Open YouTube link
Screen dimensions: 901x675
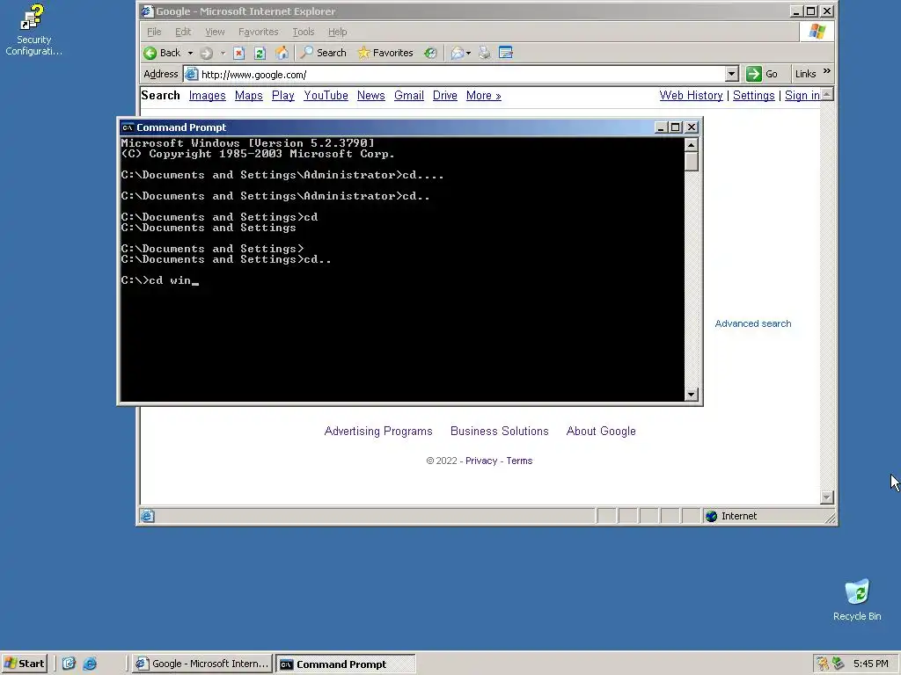[326, 95]
